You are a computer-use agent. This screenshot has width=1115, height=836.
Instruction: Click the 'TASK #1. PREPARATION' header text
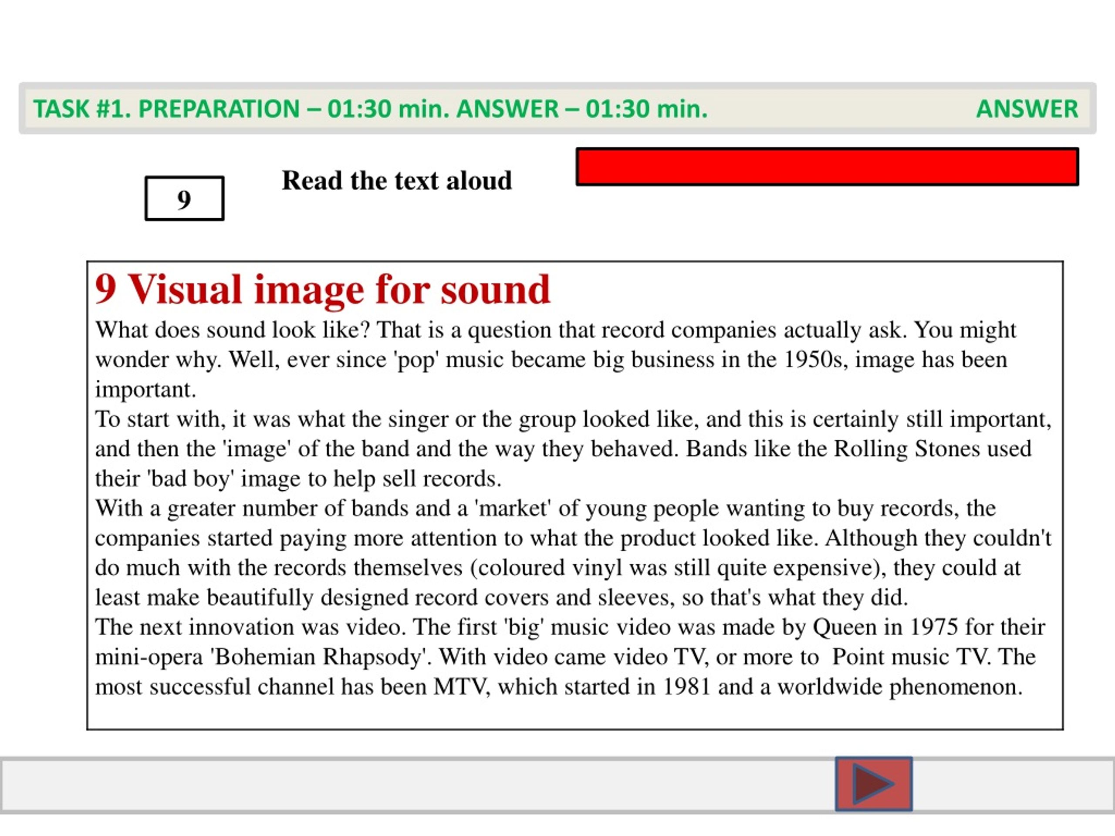pyautogui.click(x=166, y=109)
